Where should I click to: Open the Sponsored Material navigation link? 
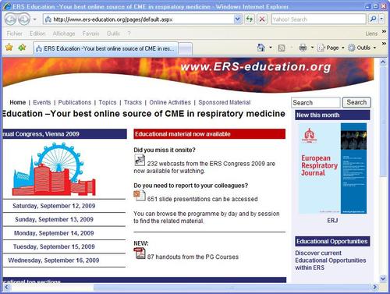click(x=225, y=102)
